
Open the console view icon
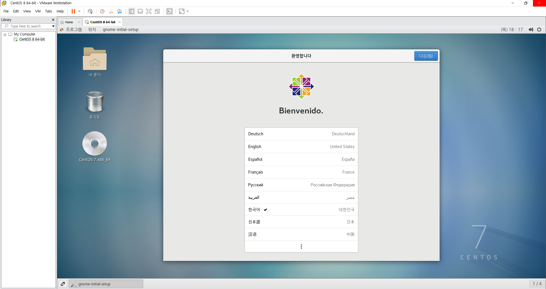point(169,11)
